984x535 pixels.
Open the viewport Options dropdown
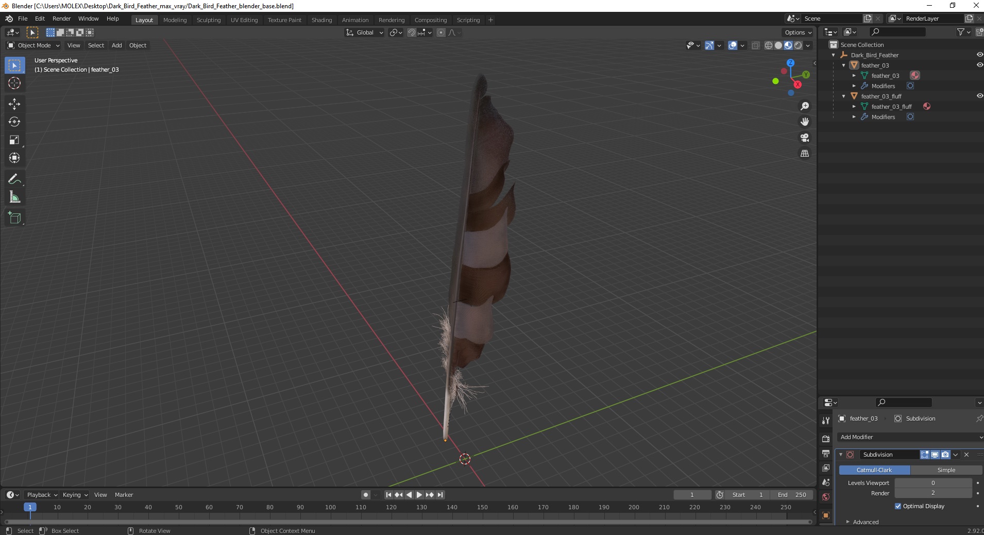pyautogui.click(x=798, y=32)
